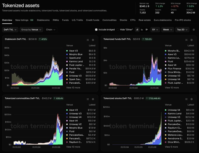Open the 5Y time range dropdown
The image size is (199, 153).
click(x=155, y=30)
